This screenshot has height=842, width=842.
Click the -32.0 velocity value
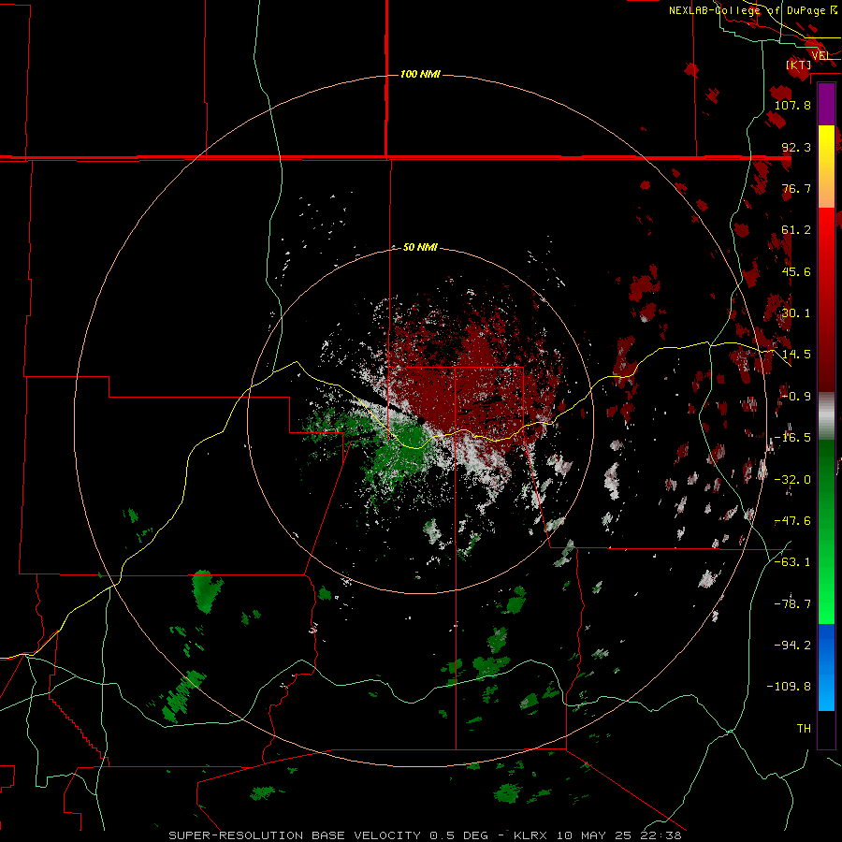click(x=792, y=480)
